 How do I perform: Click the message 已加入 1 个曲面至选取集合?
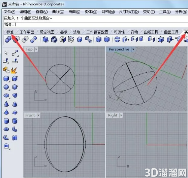click(x=28, y=18)
